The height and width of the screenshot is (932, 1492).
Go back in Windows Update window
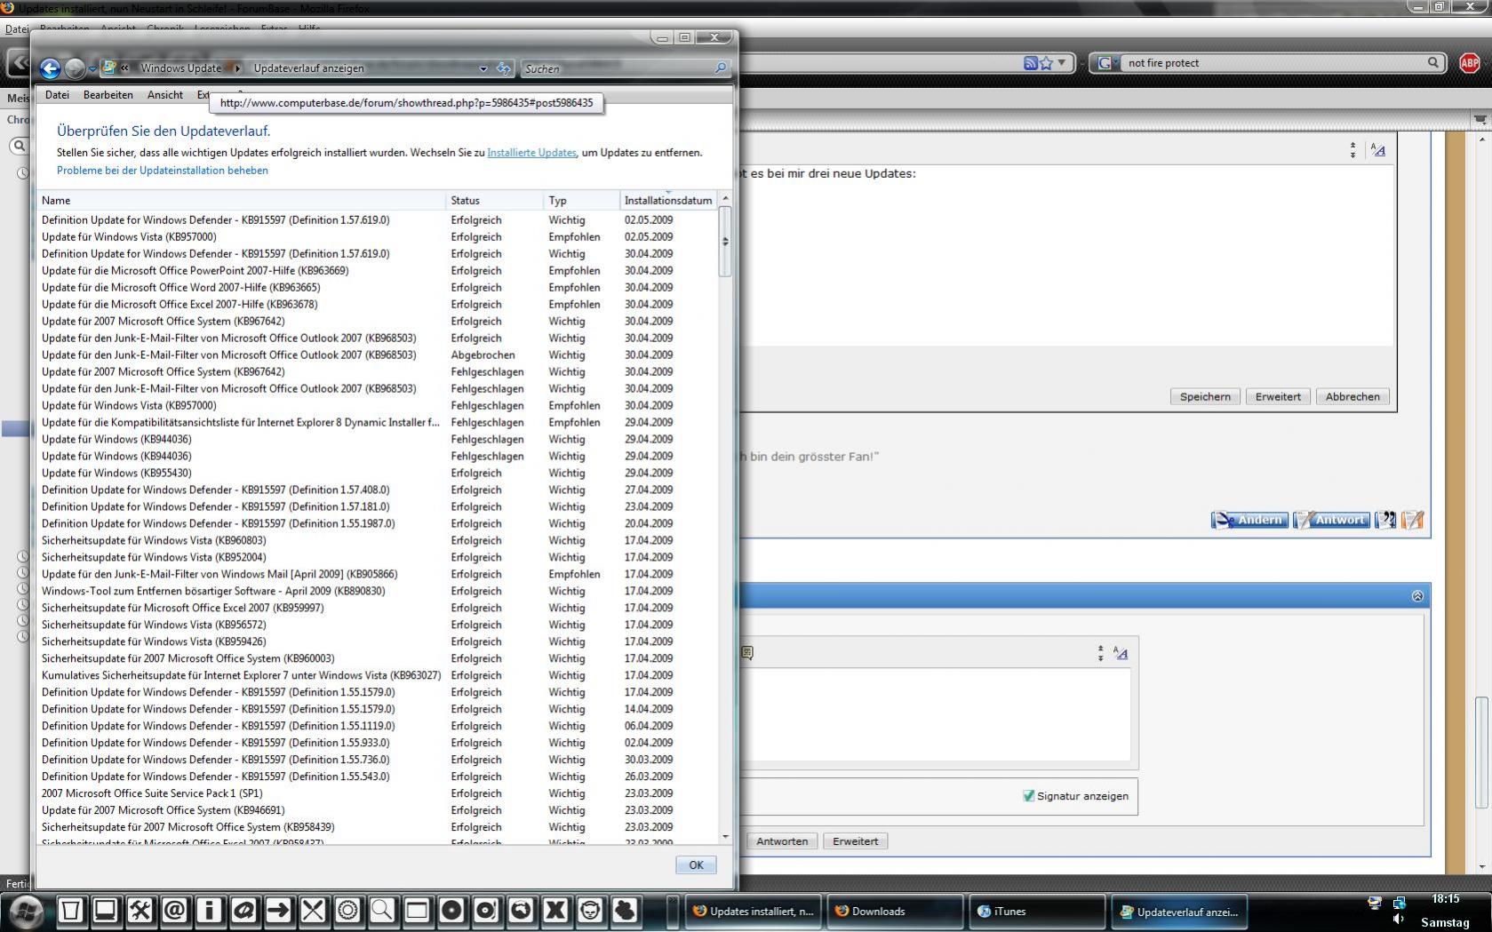tap(50, 68)
